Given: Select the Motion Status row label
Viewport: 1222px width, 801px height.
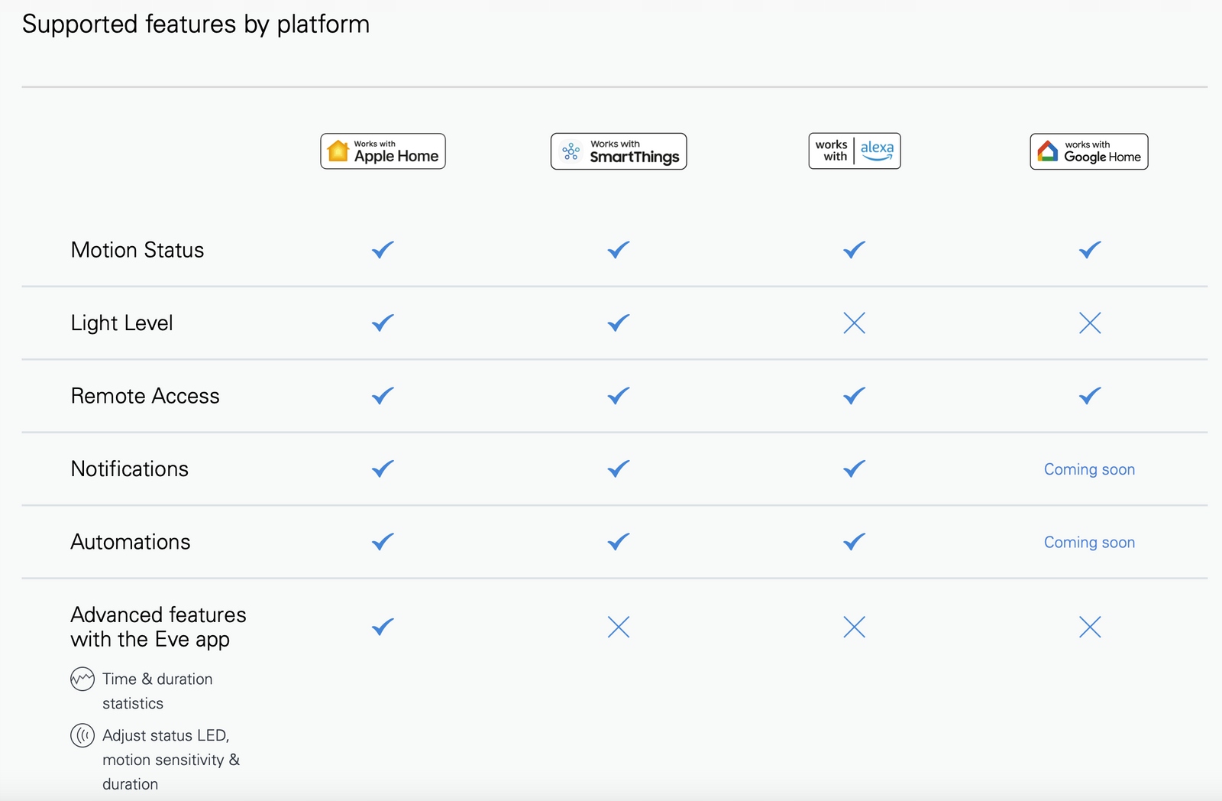Looking at the screenshot, I should [x=137, y=250].
